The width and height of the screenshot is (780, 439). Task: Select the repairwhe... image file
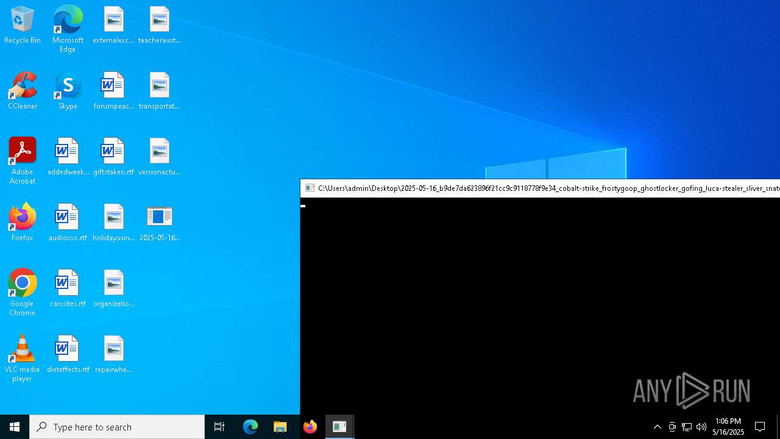(x=113, y=355)
